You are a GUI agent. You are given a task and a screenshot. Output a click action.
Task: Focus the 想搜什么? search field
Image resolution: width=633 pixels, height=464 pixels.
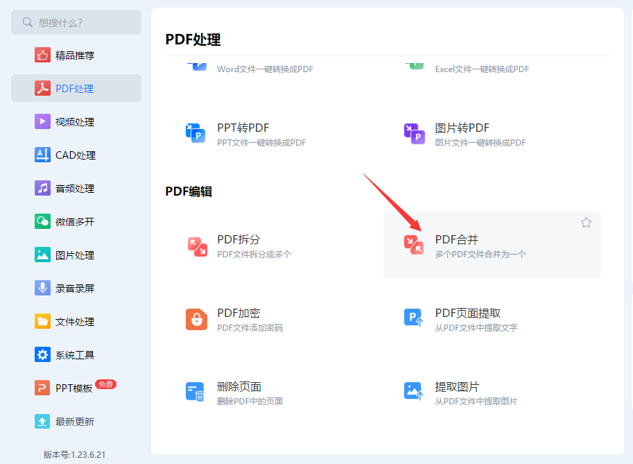click(76, 22)
